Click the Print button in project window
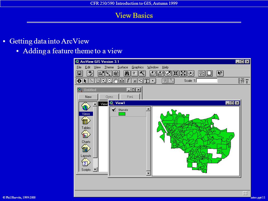This screenshot has height=201, width=268. [130, 97]
